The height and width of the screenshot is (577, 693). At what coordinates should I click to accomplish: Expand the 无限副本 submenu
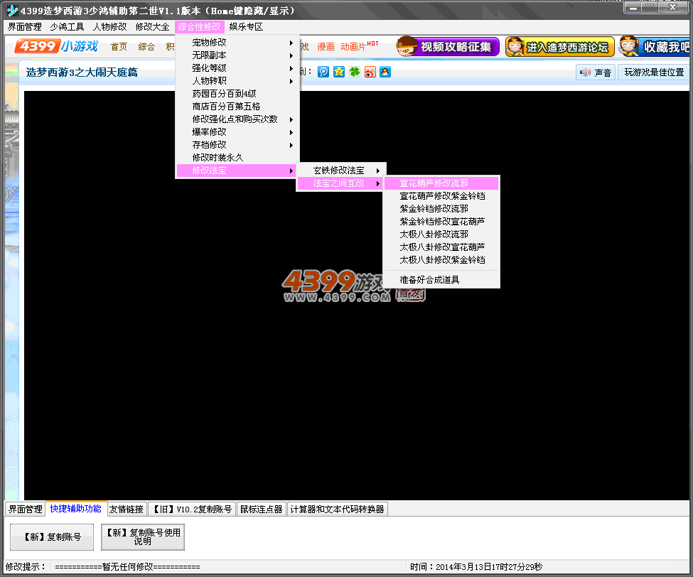click(x=237, y=55)
